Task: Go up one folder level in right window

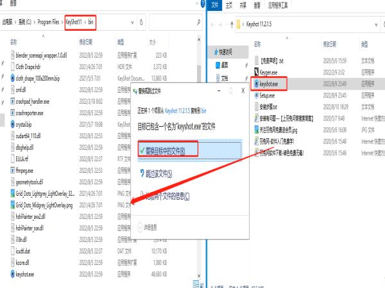Action: coord(232,24)
